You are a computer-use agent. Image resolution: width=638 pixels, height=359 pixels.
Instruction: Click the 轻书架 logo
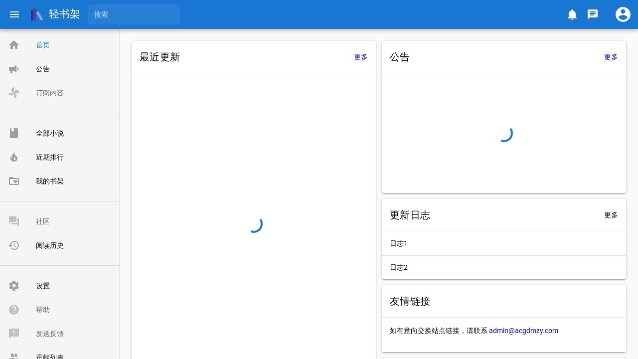pyautogui.click(x=55, y=14)
